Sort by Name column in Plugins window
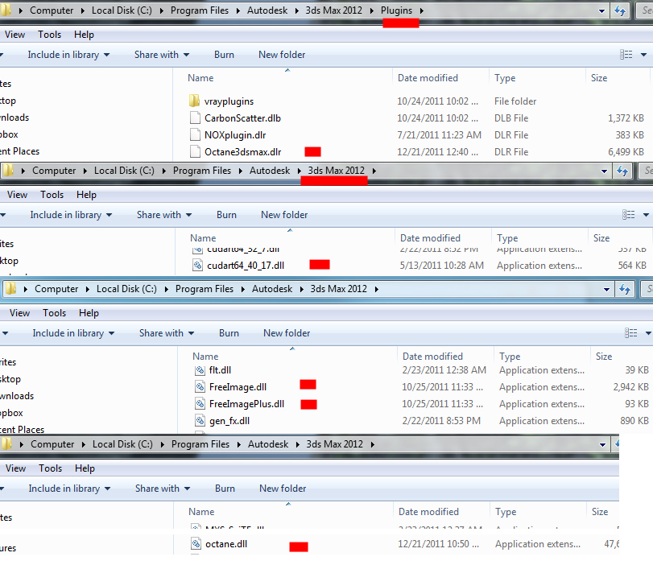This screenshot has height=565, width=653. tap(200, 78)
